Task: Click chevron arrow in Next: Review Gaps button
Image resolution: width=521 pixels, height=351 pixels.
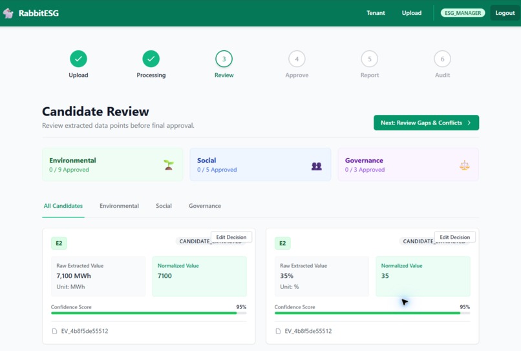Action: pyautogui.click(x=469, y=123)
